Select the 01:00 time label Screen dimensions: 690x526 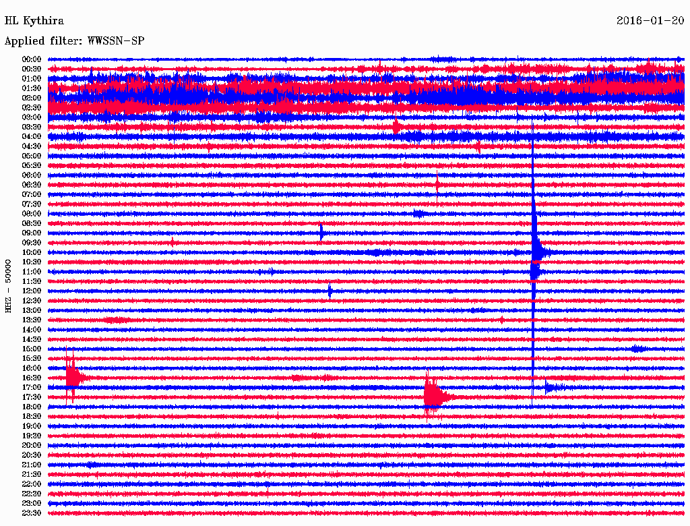pyautogui.click(x=32, y=78)
